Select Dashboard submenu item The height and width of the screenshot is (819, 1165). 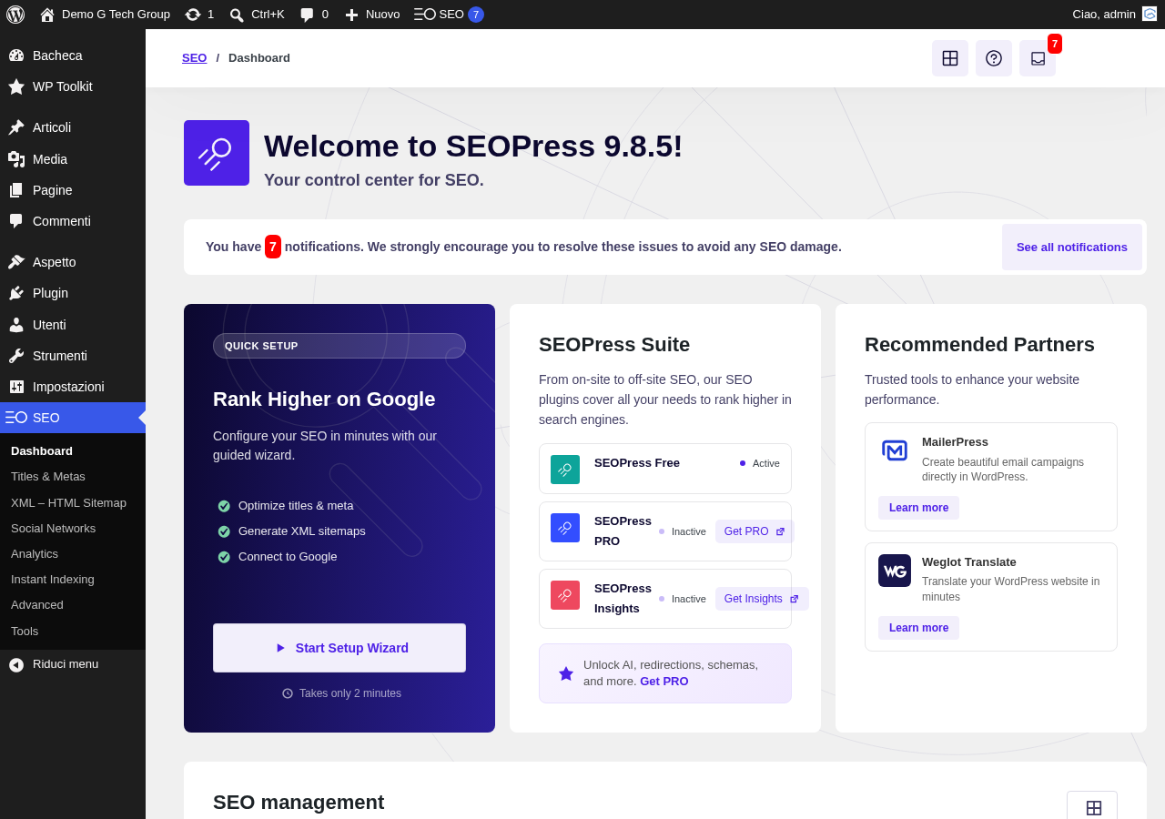42,450
